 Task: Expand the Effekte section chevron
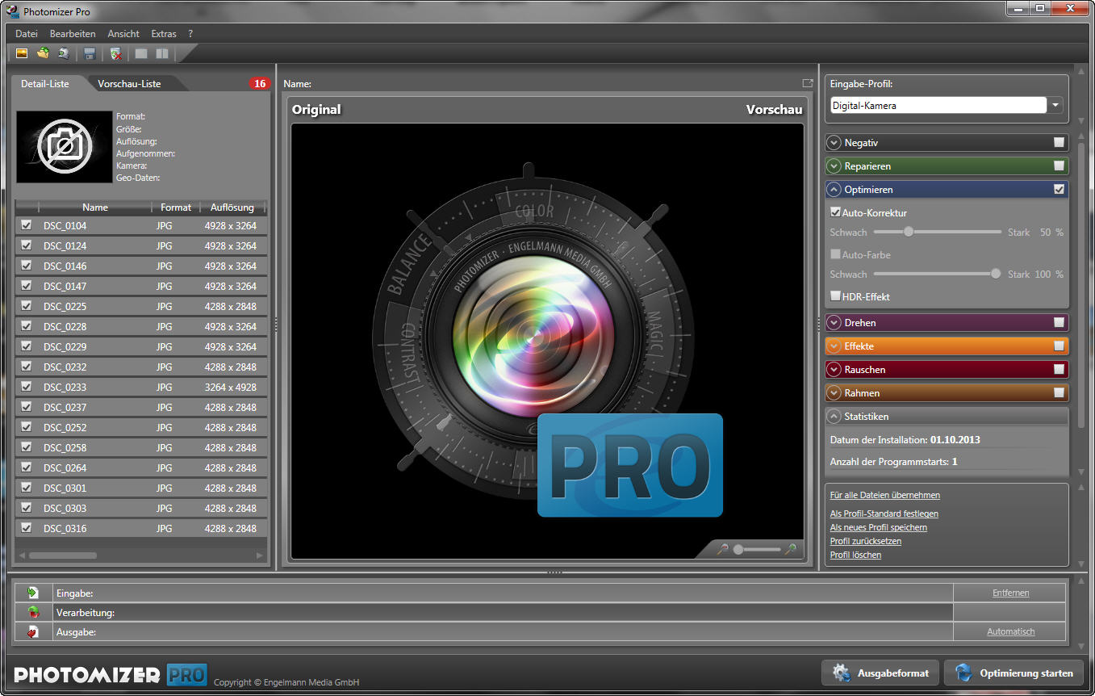834,346
